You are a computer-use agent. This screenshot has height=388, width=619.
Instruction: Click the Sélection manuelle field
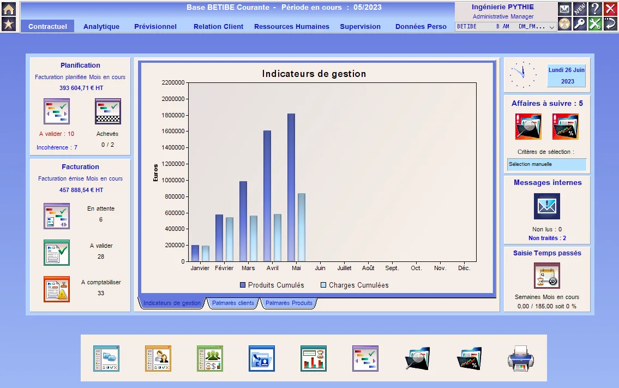point(547,164)
